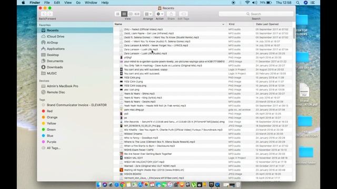Click the Share toolbar button
Image resolution: width=337 pixels, height=189 pixels.
point(171,14)
